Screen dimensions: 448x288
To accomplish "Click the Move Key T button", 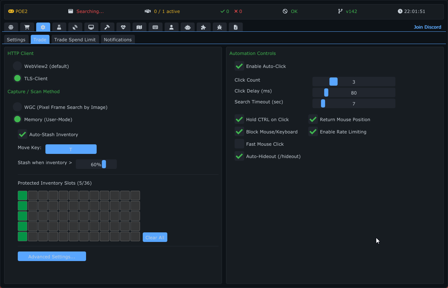I will pos(71,149).
